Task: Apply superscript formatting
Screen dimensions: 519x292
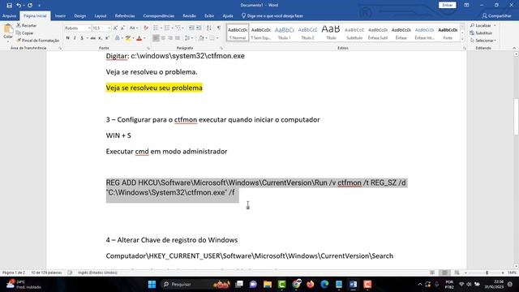Action: click(x=107, y=38)
